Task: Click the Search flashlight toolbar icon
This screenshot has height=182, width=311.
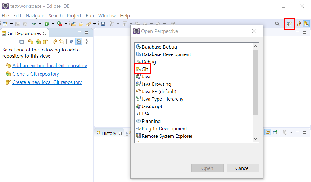Action: (89, 24)
